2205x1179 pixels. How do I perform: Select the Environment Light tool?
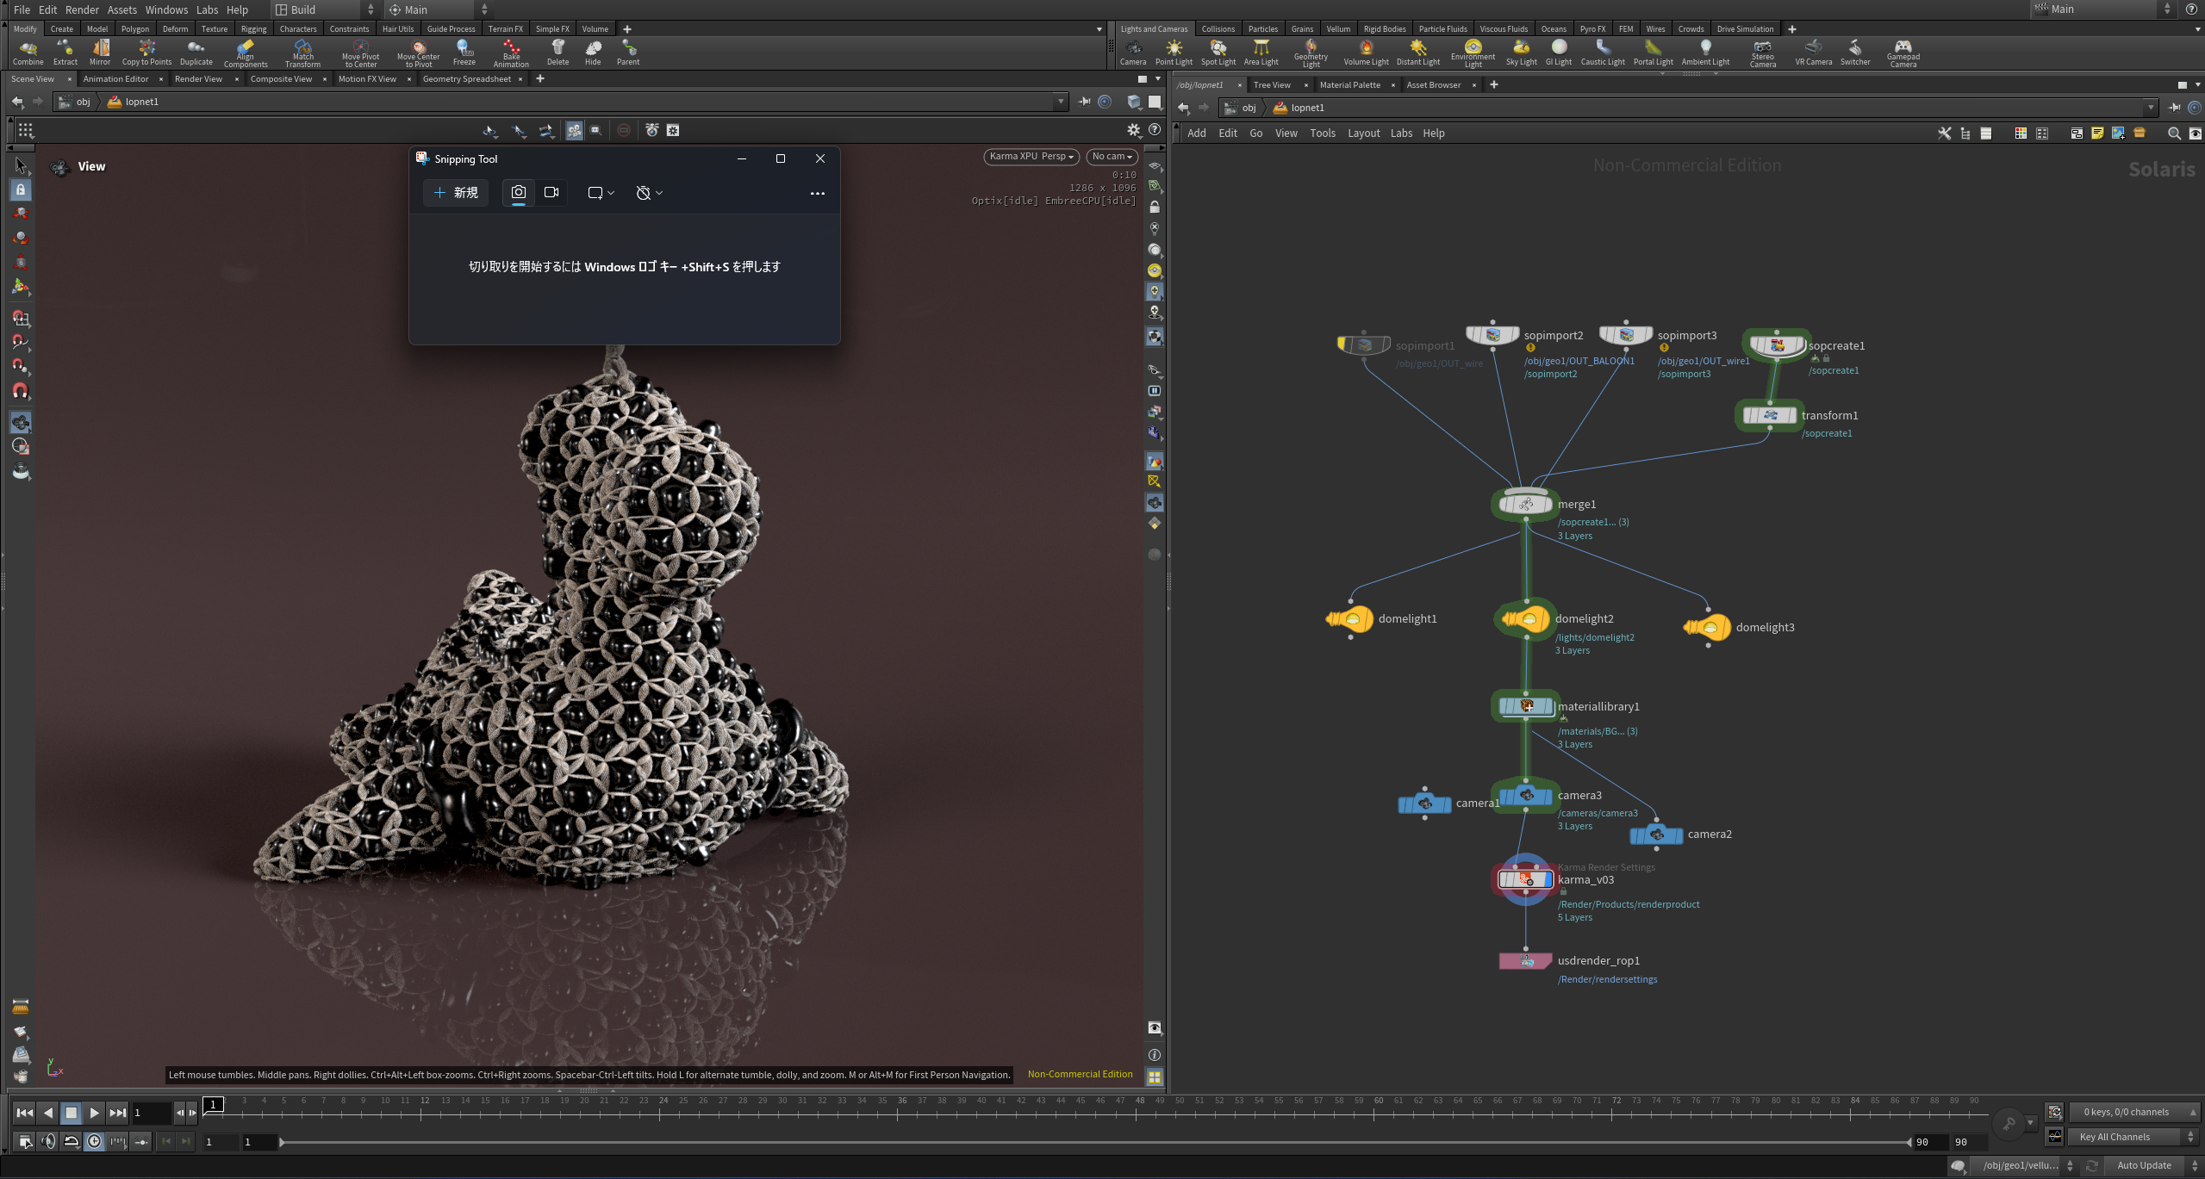[1473, 53]
